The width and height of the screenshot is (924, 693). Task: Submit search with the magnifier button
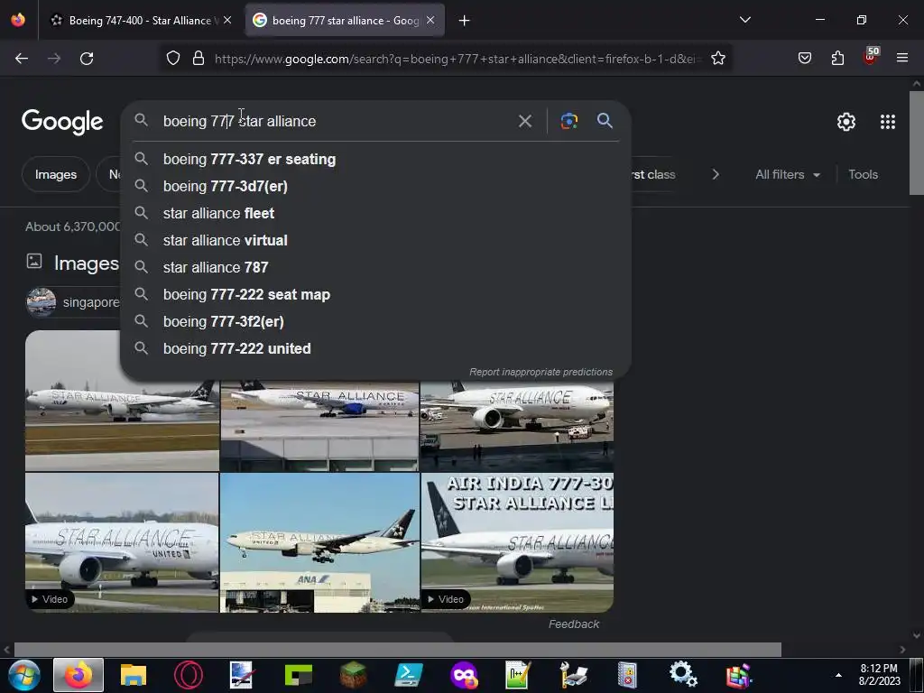pyautogui.click(x=605, y=121)
